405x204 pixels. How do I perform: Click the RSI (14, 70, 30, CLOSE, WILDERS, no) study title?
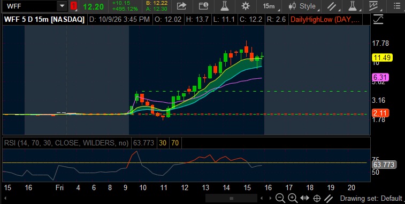coord(66,143)
